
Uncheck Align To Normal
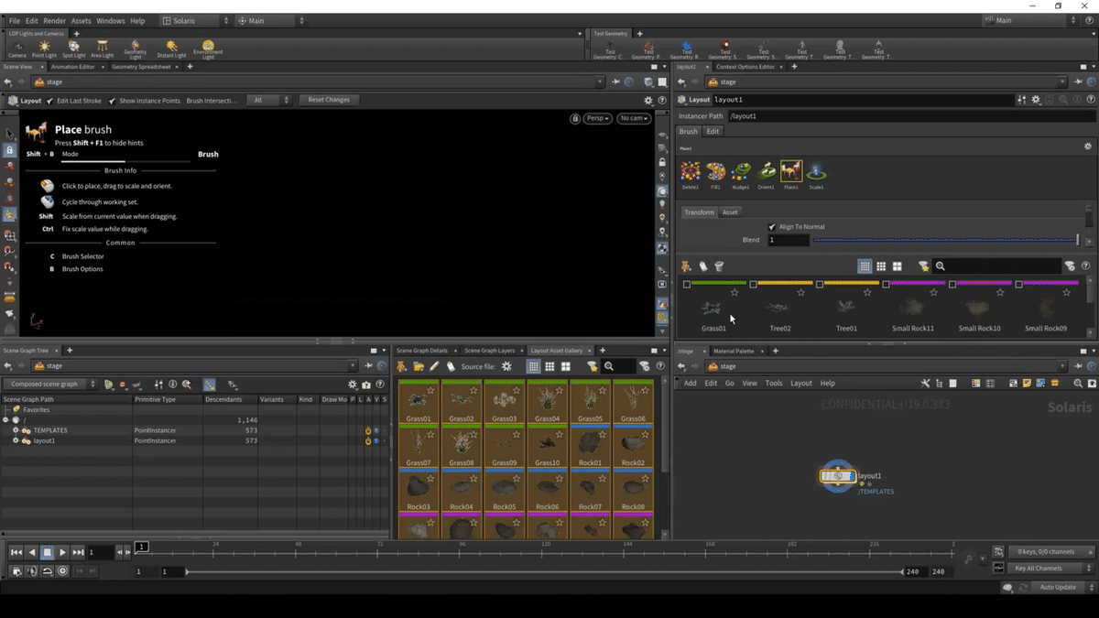click(771, 227)
